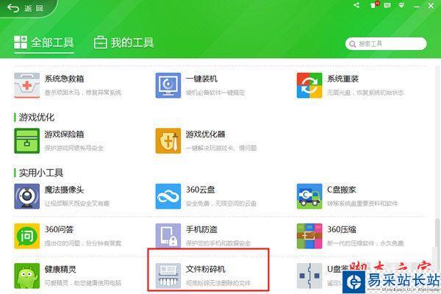The image size is (441, 294).
Task: Open the 文件粉碎机 file shredder tool
Action: coord(168,276)
